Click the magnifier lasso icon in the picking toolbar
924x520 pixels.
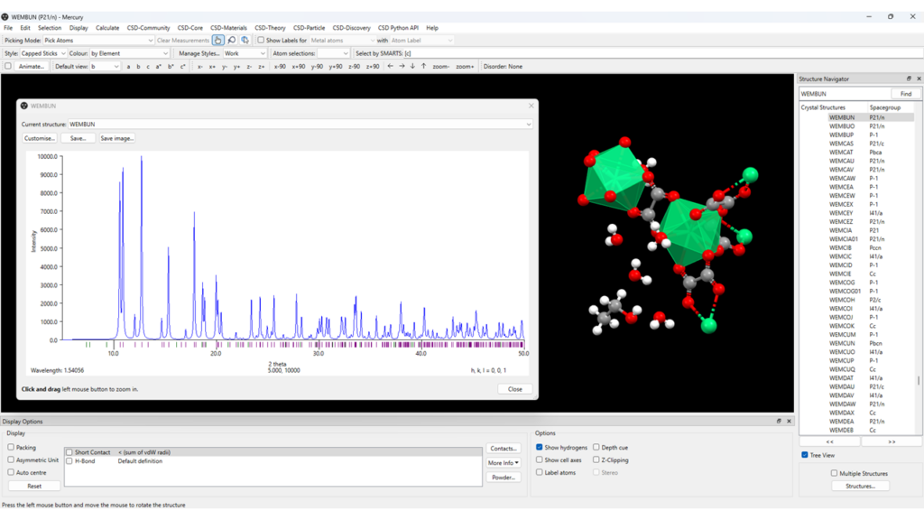[x=232, y=41]
